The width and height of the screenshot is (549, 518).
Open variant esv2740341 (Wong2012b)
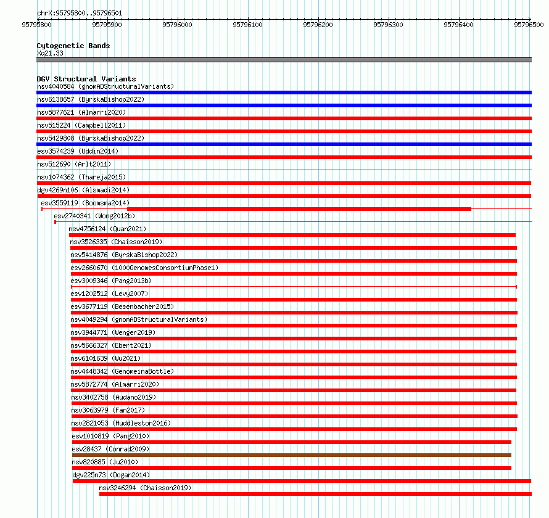point(94,216)
